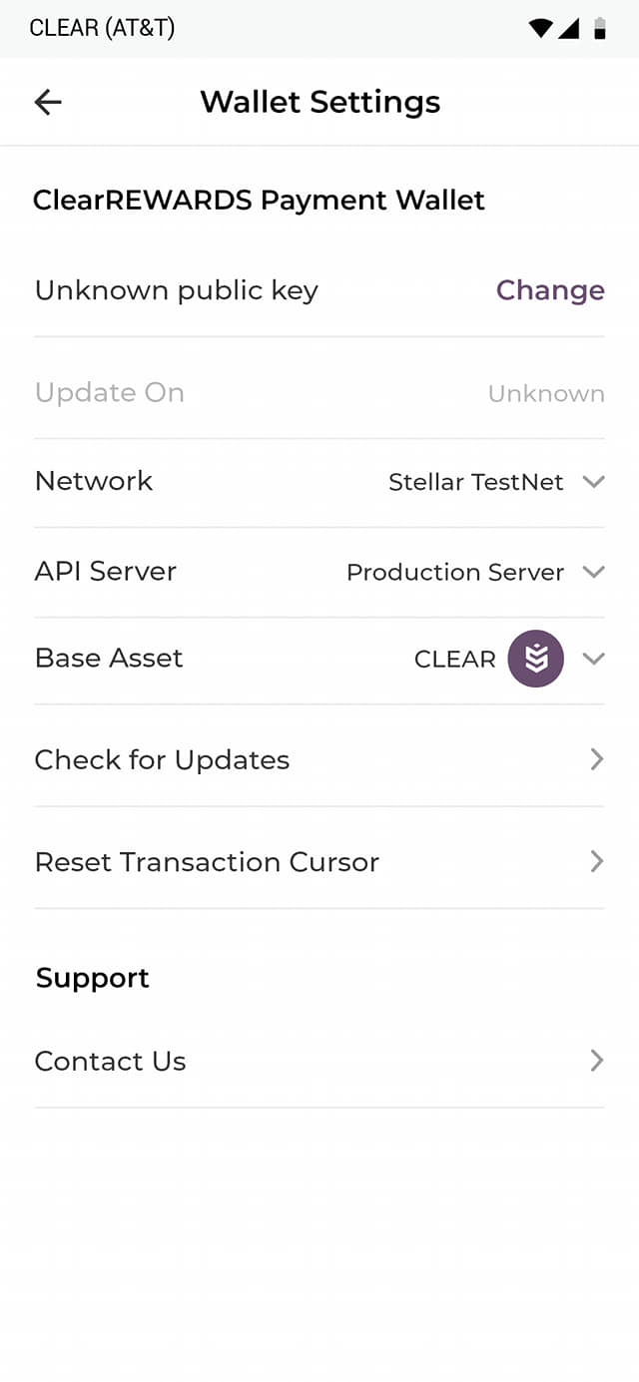
Task: Click the purple CLEAR asset logo icon
Action: (536, 659)
